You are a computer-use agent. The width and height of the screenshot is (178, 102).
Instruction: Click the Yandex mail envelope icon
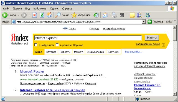tap(65, 28)
